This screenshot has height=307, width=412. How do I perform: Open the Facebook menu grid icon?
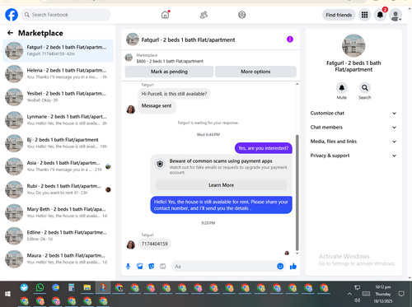[364, 15]
